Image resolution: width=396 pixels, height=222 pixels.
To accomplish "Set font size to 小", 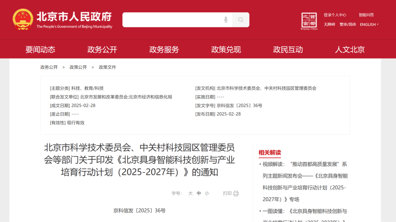I will pyautogui.click(x=207, y=193).
